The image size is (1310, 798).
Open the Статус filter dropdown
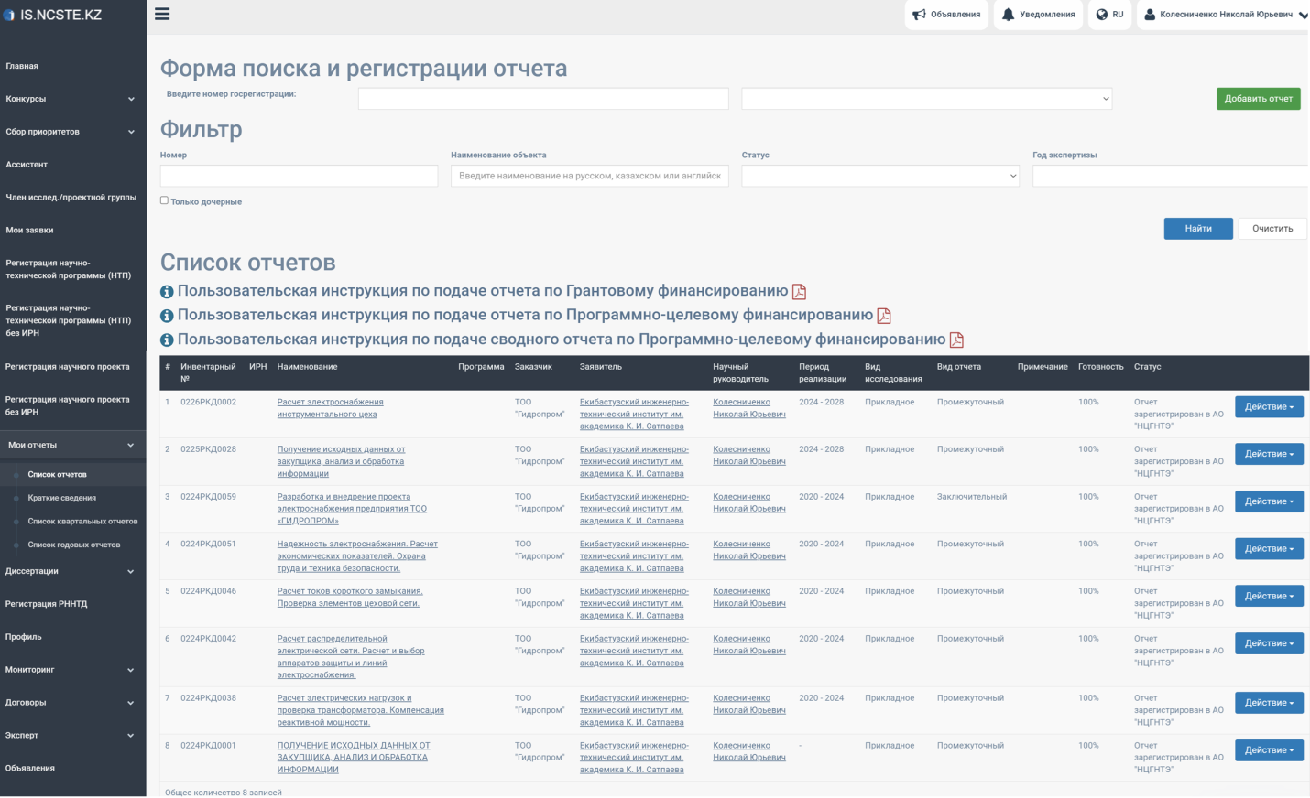(x=879, y=176)
